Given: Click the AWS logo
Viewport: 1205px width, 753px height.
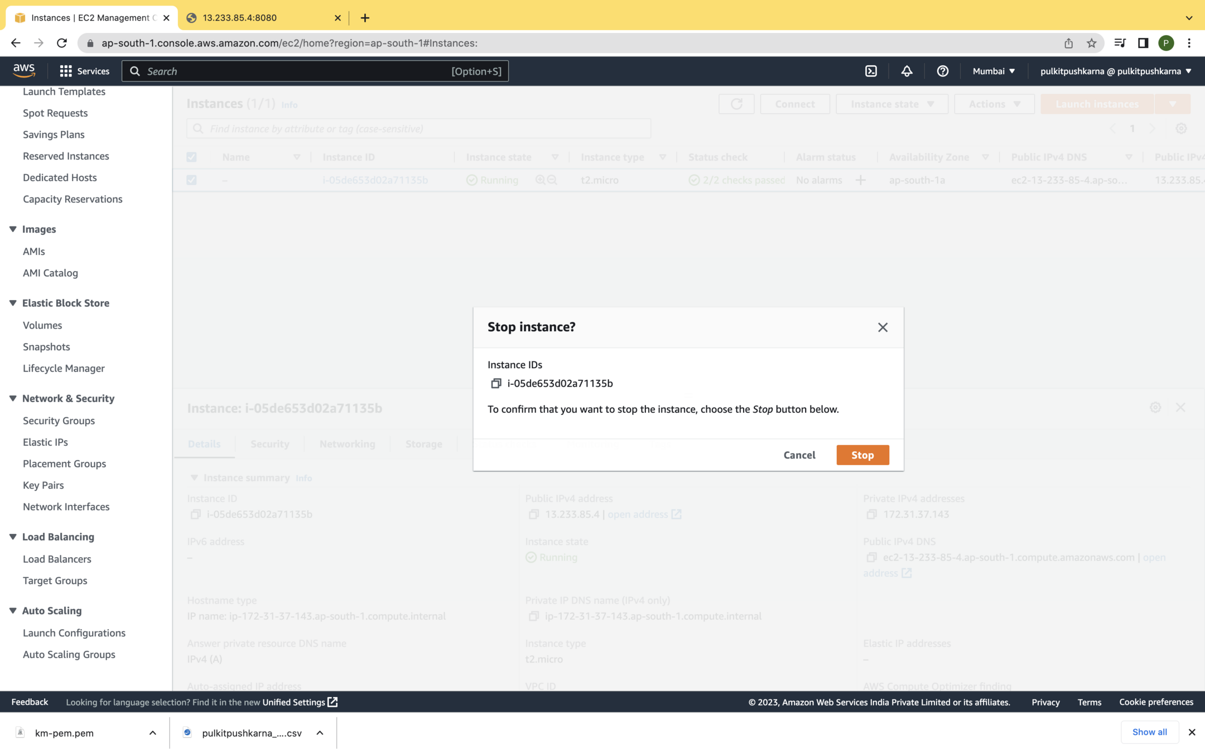Looking at the screenshot, I should coord(24,70).
